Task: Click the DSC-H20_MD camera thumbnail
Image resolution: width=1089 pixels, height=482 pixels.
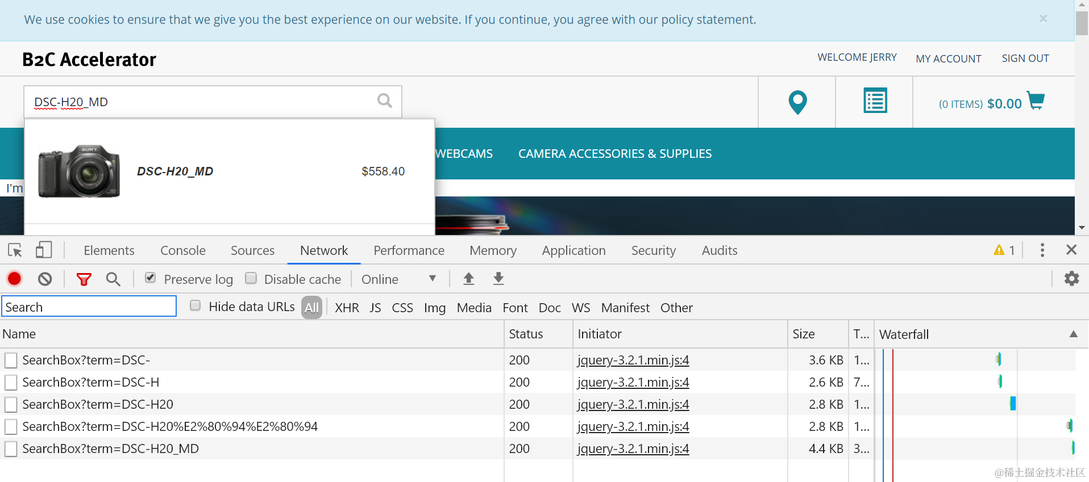Action: [x=79, y=171]
